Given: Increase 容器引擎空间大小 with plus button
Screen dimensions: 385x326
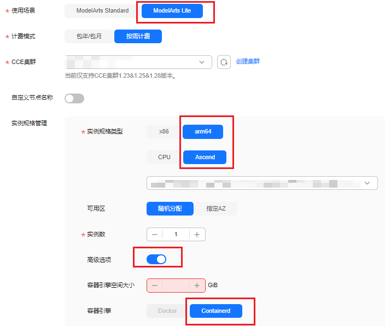Looking at the screenshot, I should click(x=197, y=286).
